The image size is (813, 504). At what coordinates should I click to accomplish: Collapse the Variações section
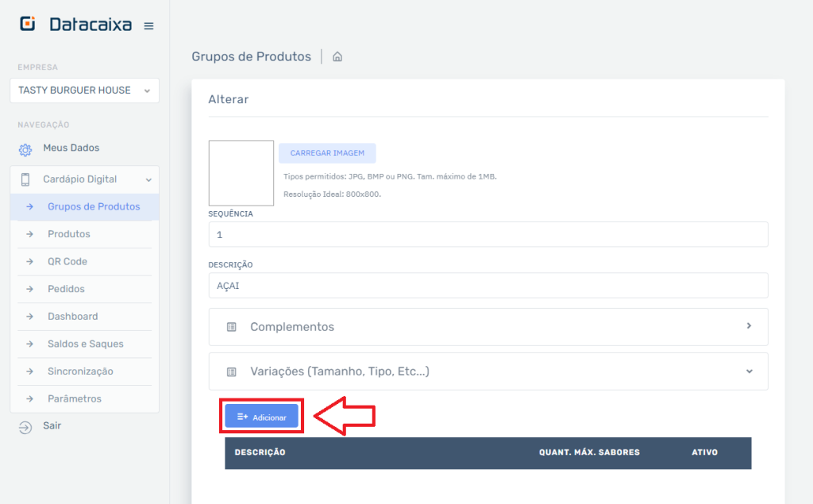point(747,371)
